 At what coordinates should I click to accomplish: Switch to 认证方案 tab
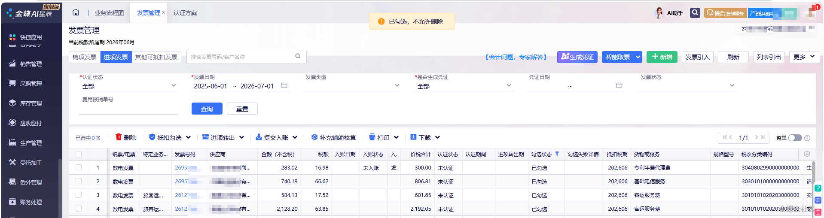[x=185, y=13]
